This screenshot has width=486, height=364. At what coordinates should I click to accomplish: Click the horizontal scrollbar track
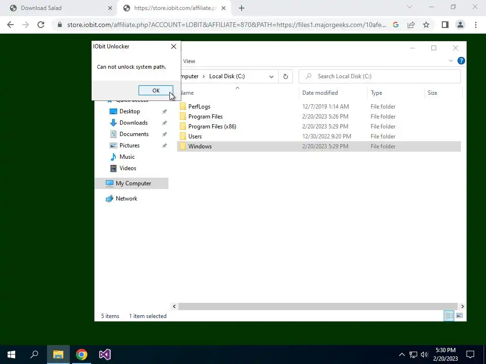click(x=318, y=307)
